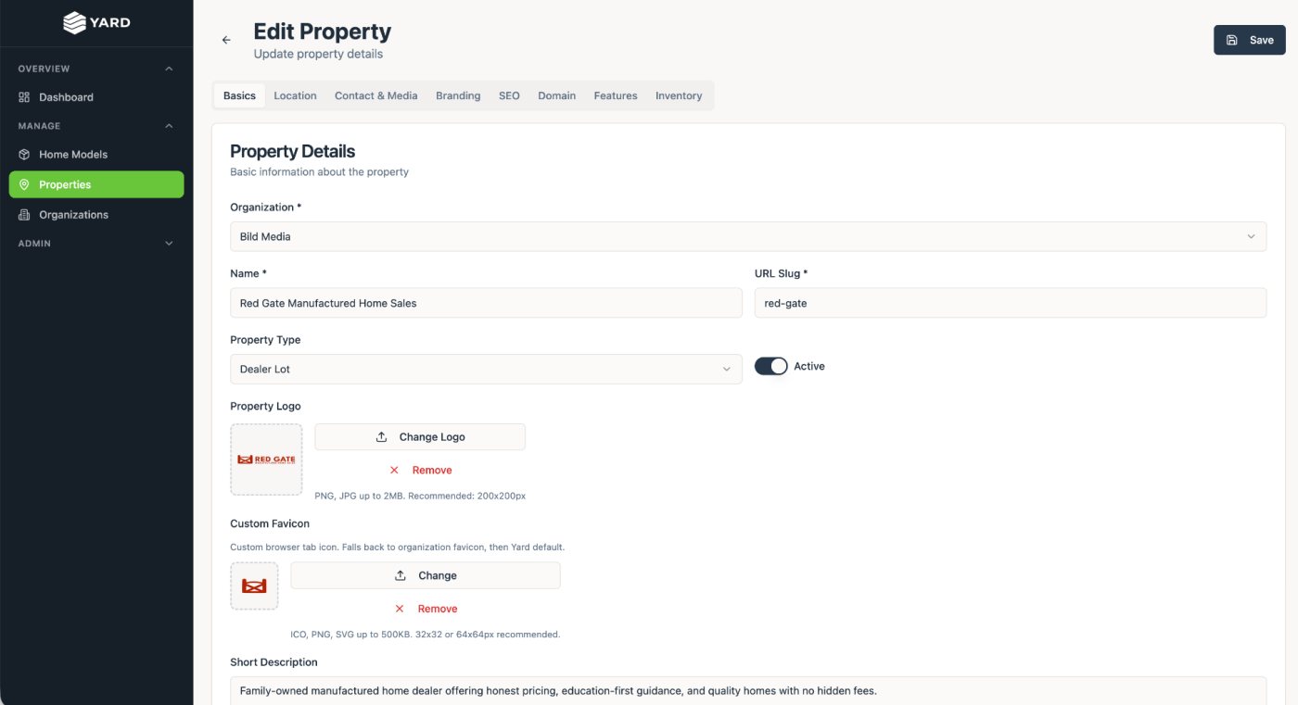This screenshot has height=705, width=1298.
Task: Click the favicon Change button
Action: point(426,575)
